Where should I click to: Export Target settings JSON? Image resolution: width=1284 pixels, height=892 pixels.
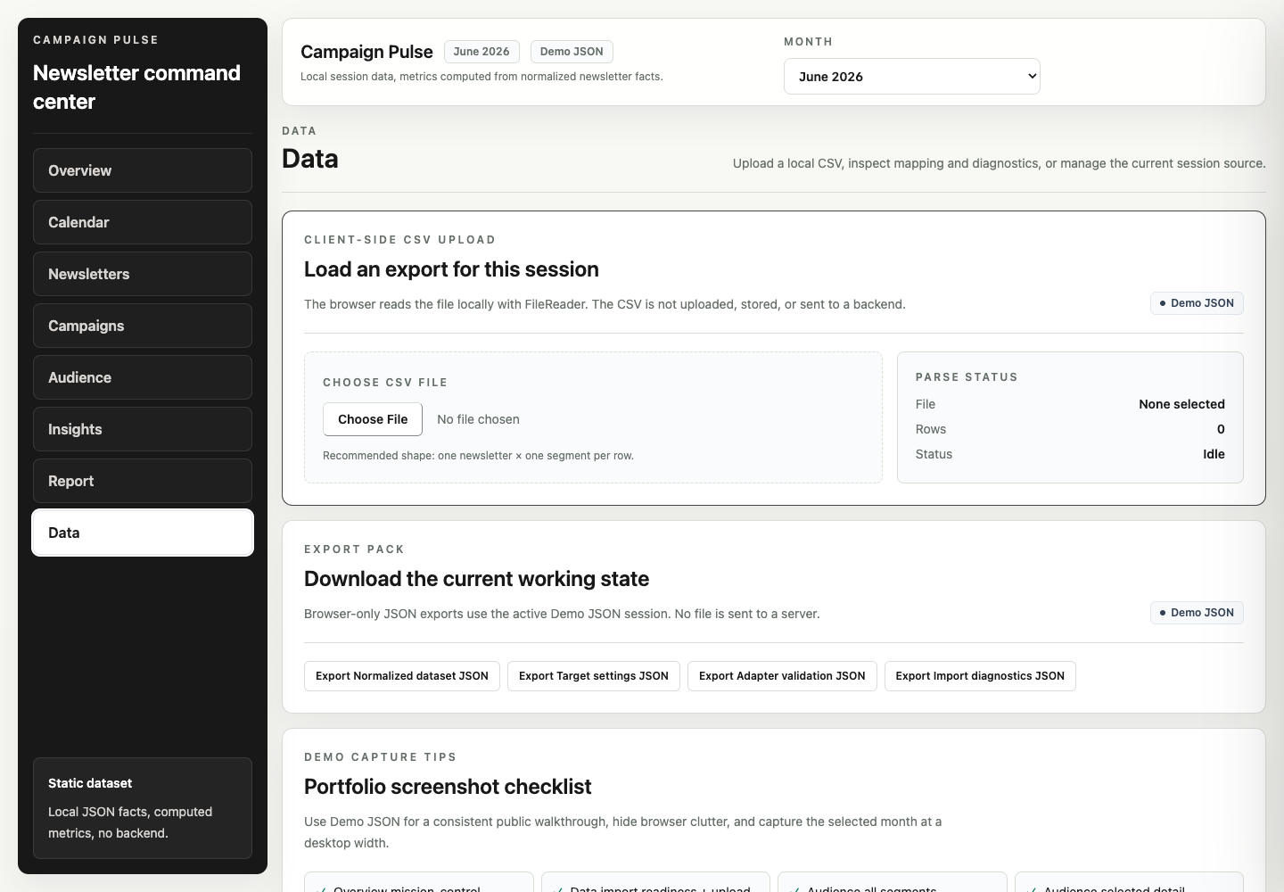click(594, 676)
